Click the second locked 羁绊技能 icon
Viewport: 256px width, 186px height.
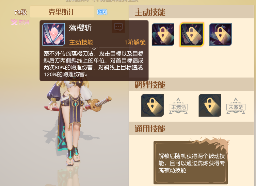coord(210,105)
